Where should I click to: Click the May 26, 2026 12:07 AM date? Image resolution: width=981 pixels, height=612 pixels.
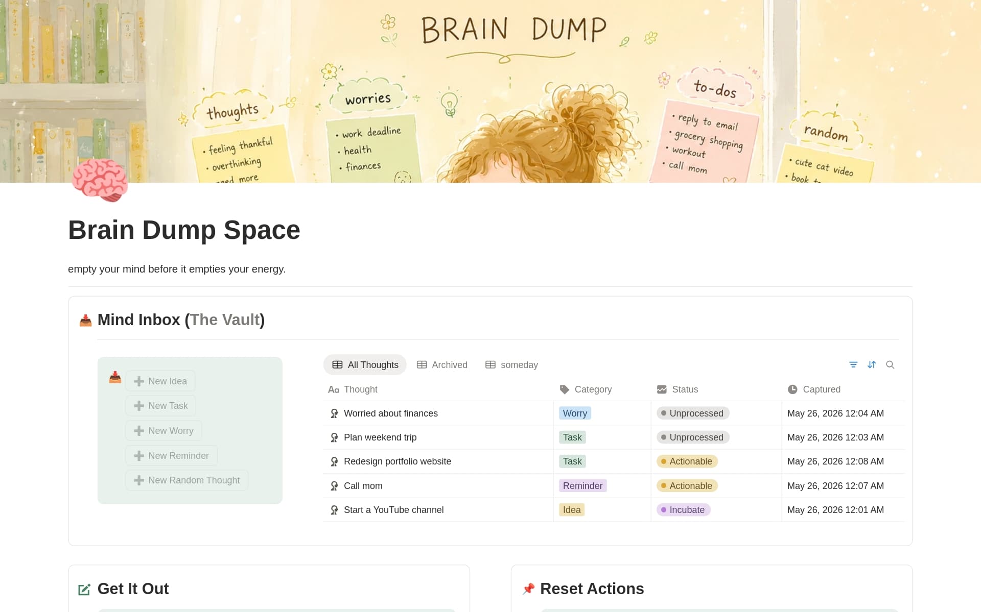click(835, 486)
